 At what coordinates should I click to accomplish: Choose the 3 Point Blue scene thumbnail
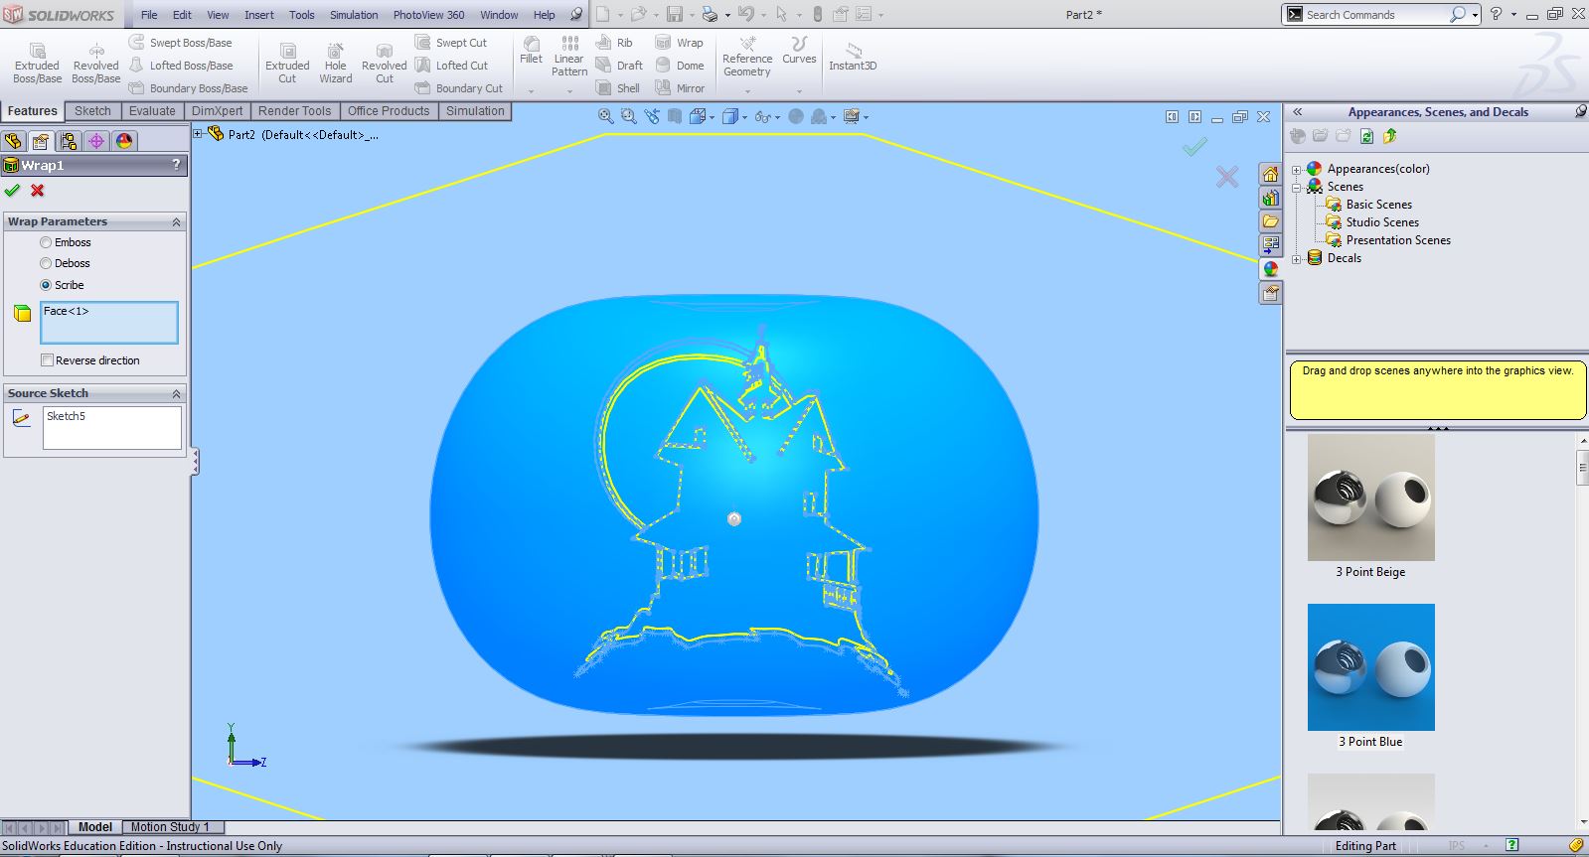point(1370,667)
